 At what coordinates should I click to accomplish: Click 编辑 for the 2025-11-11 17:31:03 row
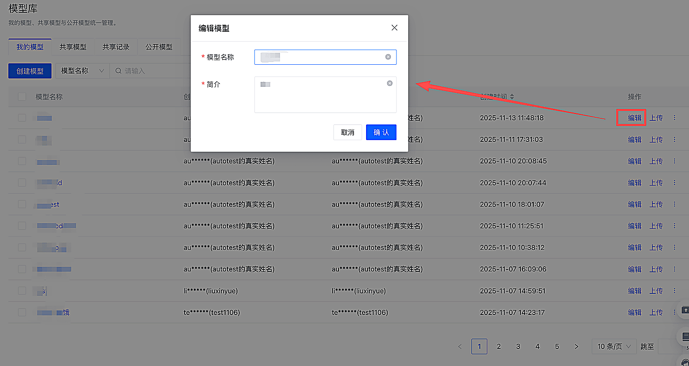point(635,140)
